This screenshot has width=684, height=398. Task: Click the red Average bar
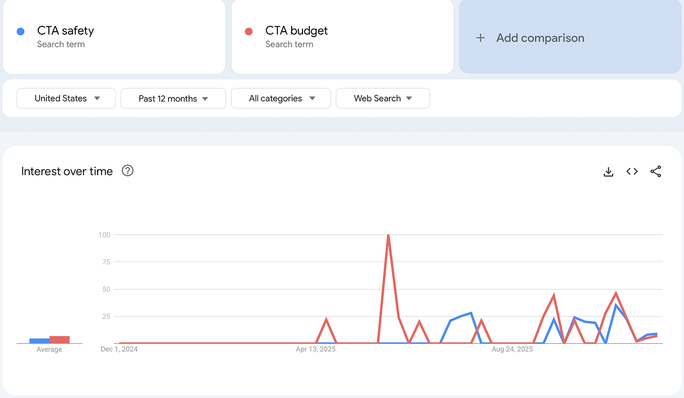point(60,339)
